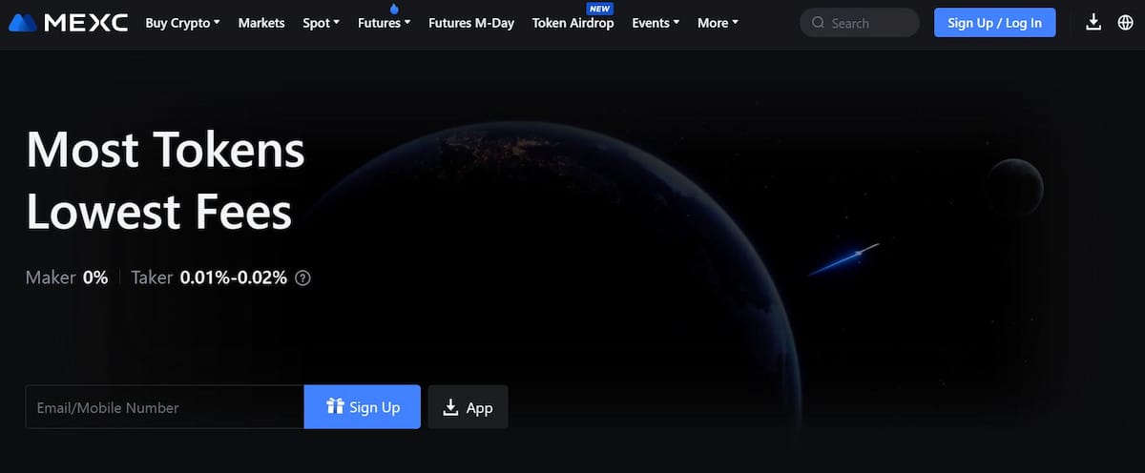Expand the Spot menu
This screenshot has width=1145, height=473.
(x=321, y=23)
